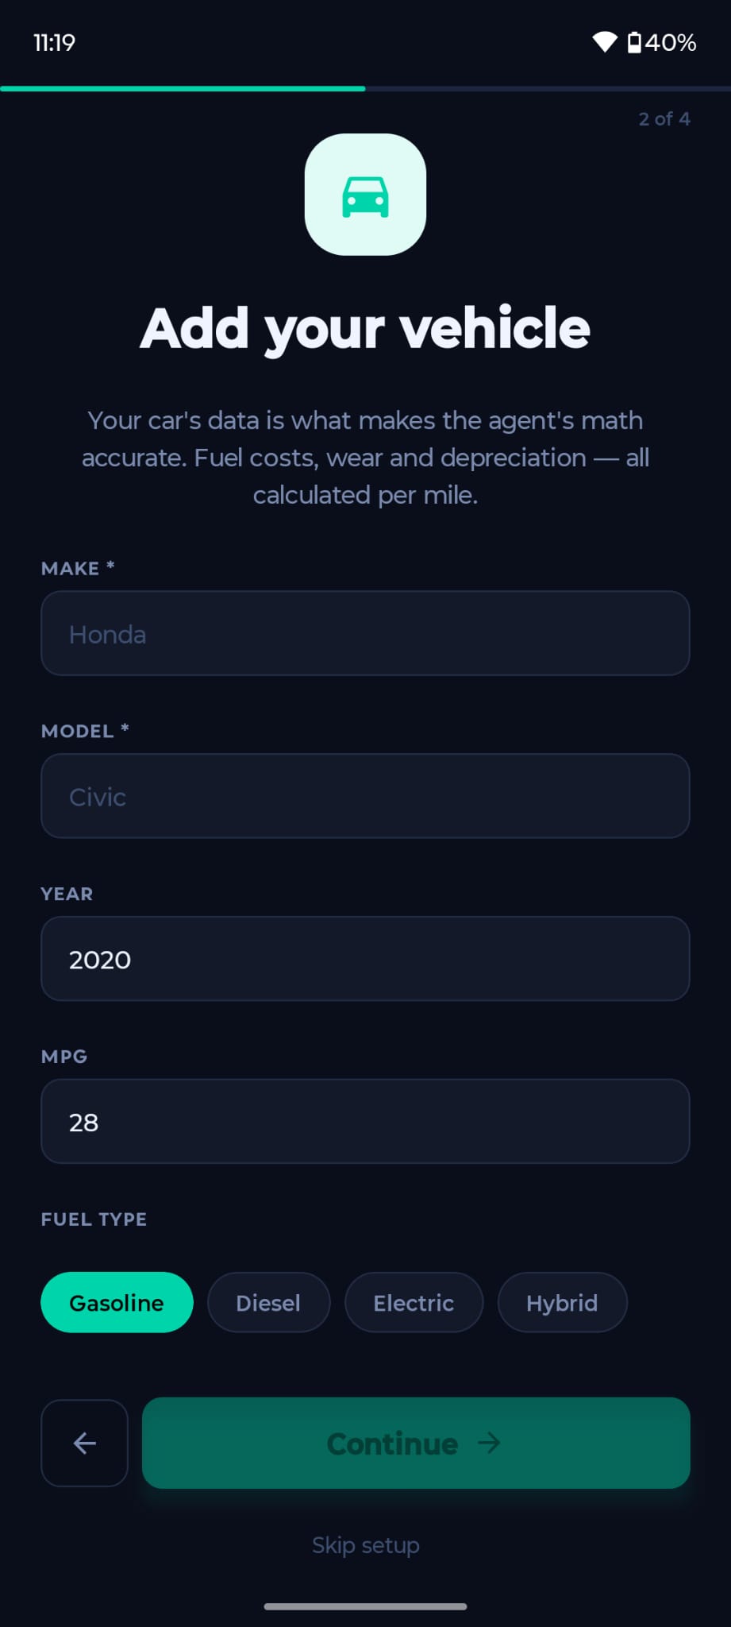Tap the arrow icon inside Continue
Viewport: 731px width, 1627px height.
tap(490, 1443)
